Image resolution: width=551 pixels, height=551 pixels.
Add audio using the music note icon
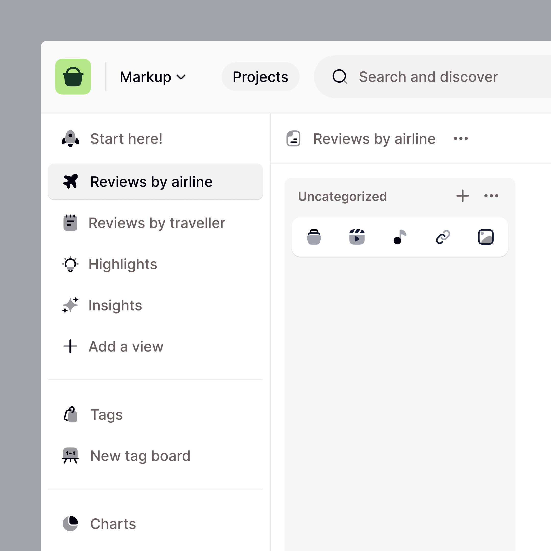click(400, 237)
